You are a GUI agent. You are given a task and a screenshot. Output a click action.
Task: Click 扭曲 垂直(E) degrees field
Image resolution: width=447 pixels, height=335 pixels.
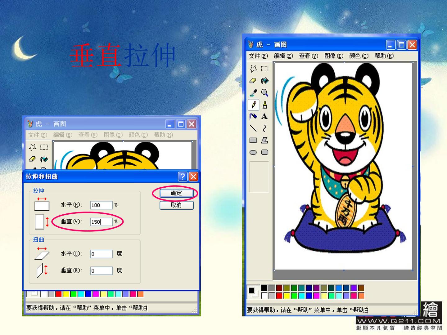pos(102,271)
